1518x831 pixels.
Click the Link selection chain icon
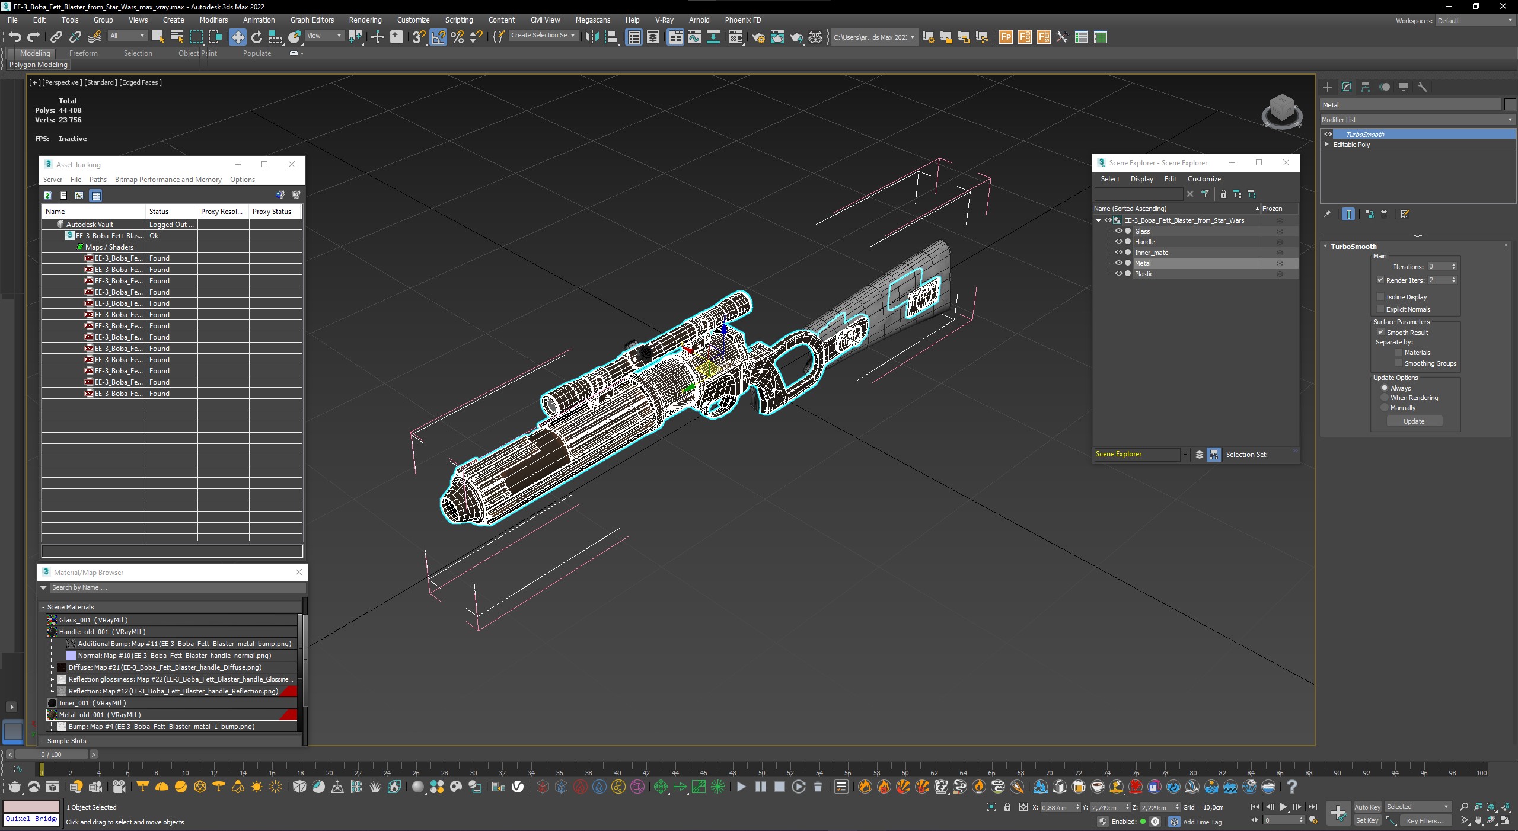[x=56, y=37]
